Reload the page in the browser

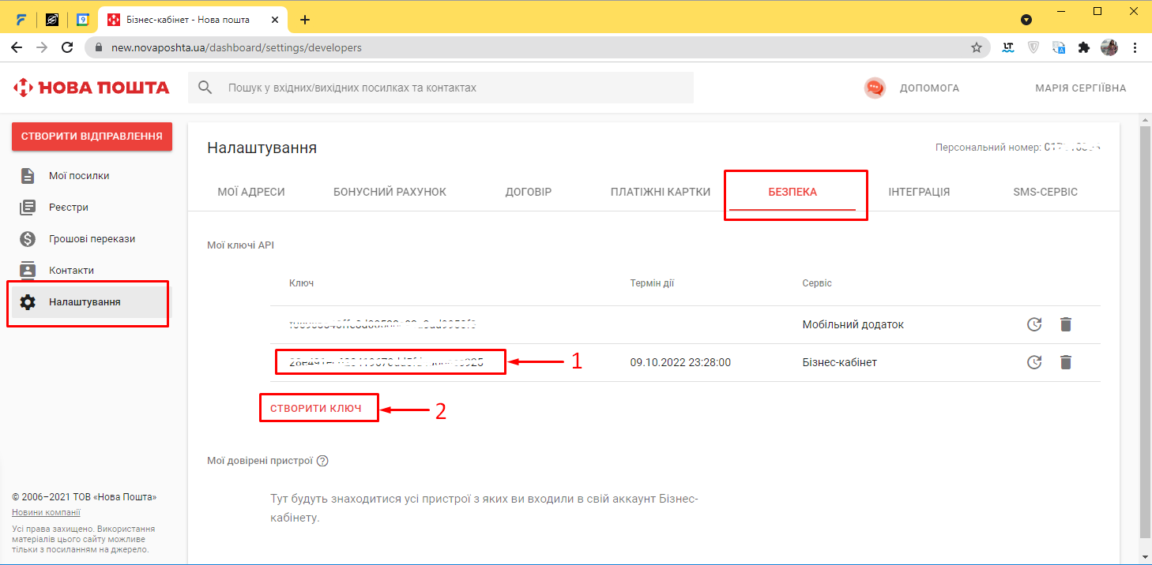67,47
